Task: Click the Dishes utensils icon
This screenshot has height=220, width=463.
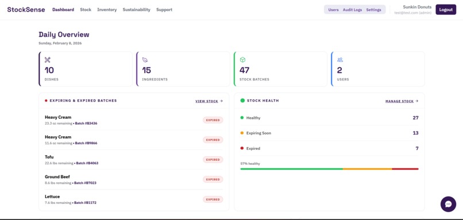Action: click(48, 60)
